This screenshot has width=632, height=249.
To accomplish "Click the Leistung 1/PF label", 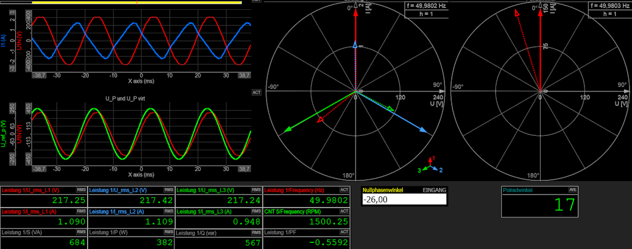I will click(280, 232).
